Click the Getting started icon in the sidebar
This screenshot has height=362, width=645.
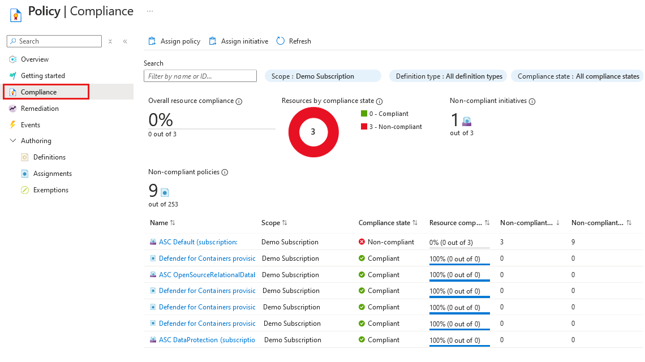(13, 76)
